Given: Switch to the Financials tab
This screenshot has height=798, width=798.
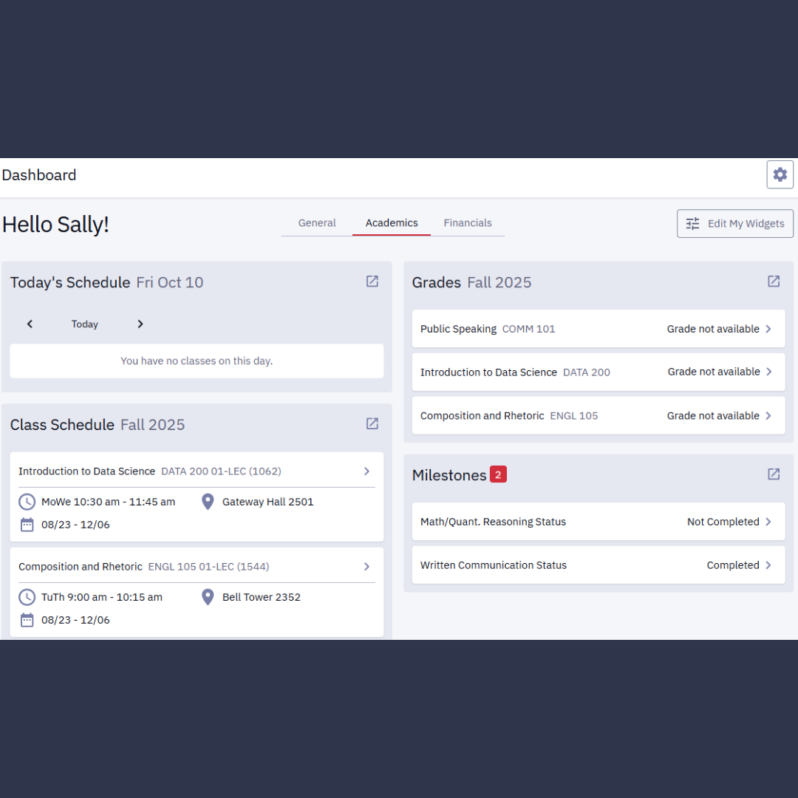Looking at the screenshot, I should click(x=468, y=222).
